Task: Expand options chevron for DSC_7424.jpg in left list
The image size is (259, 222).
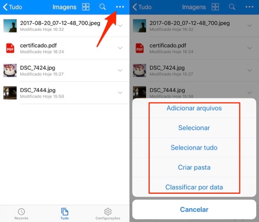Action: [x=120, y=70]
